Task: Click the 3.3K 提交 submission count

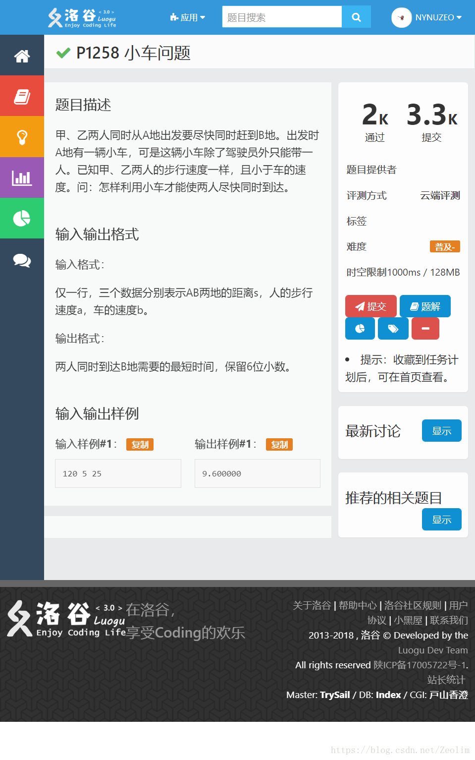Action: click(432, 122)
